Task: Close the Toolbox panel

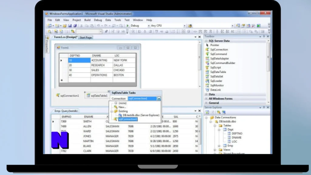Action: point(268,36)
